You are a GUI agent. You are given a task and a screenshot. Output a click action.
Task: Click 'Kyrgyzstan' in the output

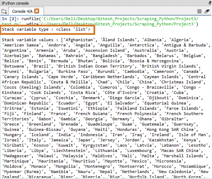pos(95,145)
